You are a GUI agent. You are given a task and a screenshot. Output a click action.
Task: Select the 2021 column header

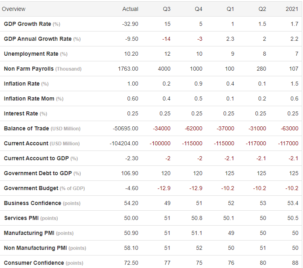pyautogui.click(x=292, y=9)
